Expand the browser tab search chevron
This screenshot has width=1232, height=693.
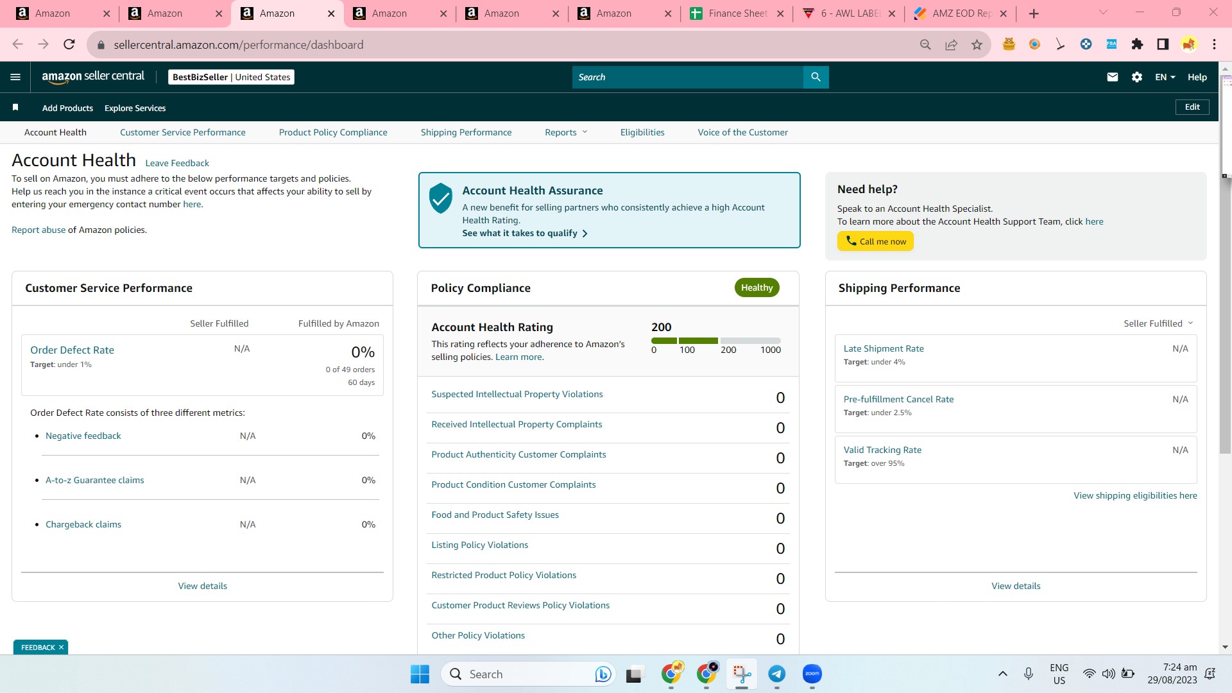click(1103, 13)
